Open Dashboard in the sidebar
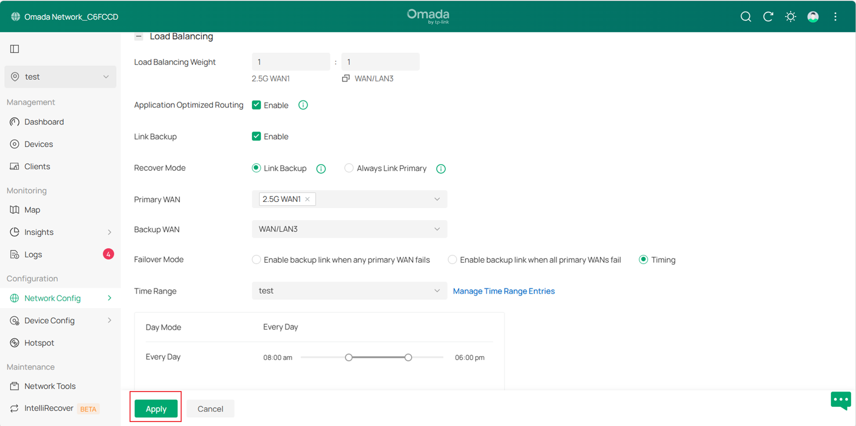 tap(44, 122)
